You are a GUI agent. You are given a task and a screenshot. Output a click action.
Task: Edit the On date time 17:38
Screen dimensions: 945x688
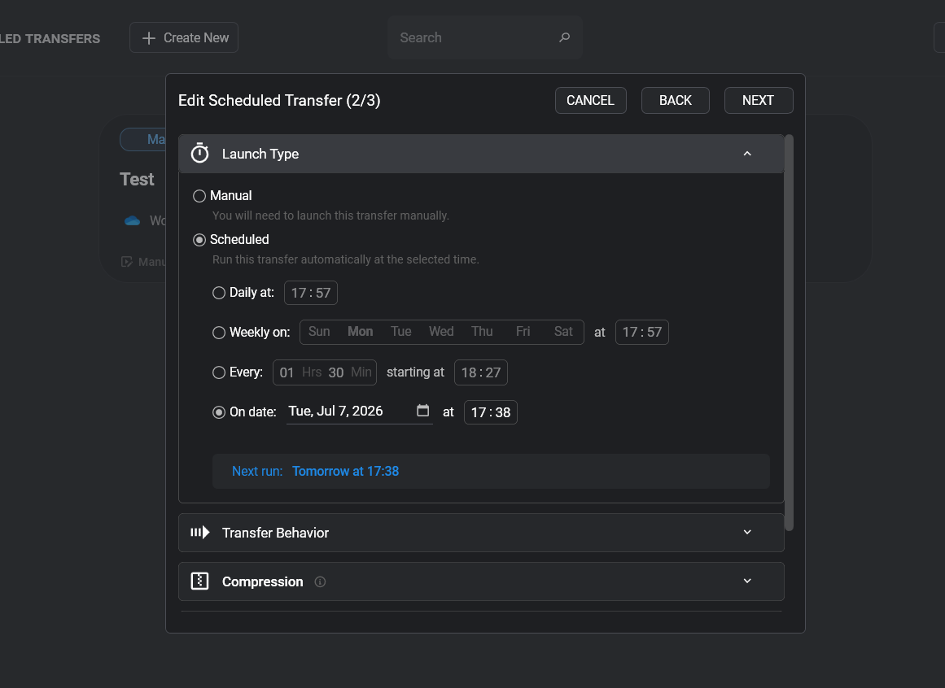[491, 412]
